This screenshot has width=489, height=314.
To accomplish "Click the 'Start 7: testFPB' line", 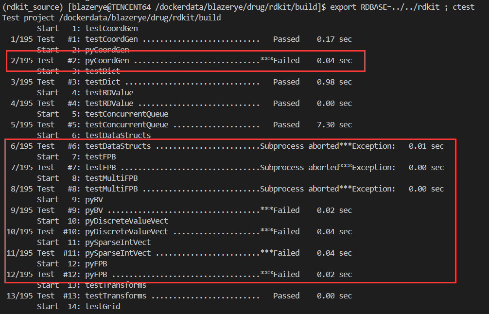I will pos(76,157).
